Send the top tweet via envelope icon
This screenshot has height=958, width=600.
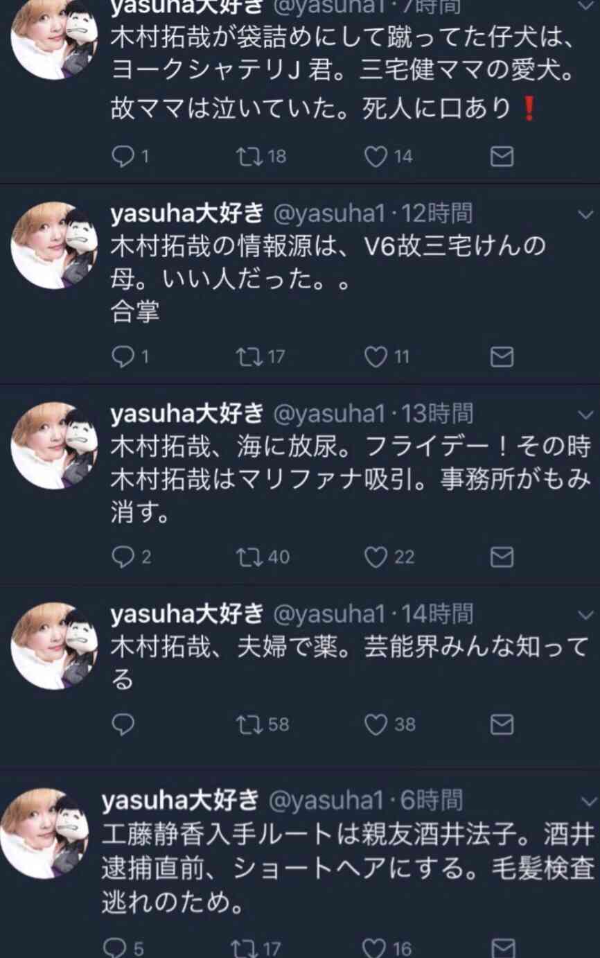coord(502,157)
